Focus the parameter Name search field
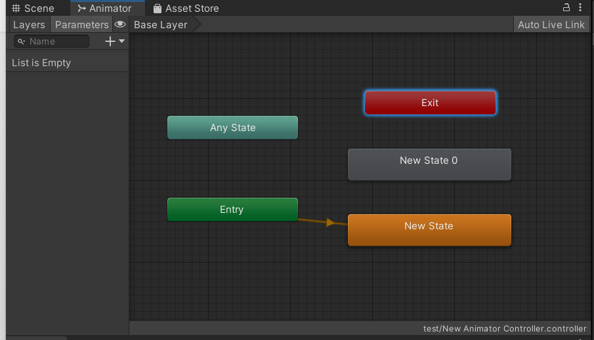 (x=57, y=41)
